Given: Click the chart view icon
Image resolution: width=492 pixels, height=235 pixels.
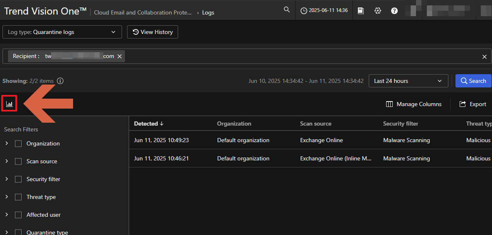Looking at the screenshot, I should click(10, 104).
